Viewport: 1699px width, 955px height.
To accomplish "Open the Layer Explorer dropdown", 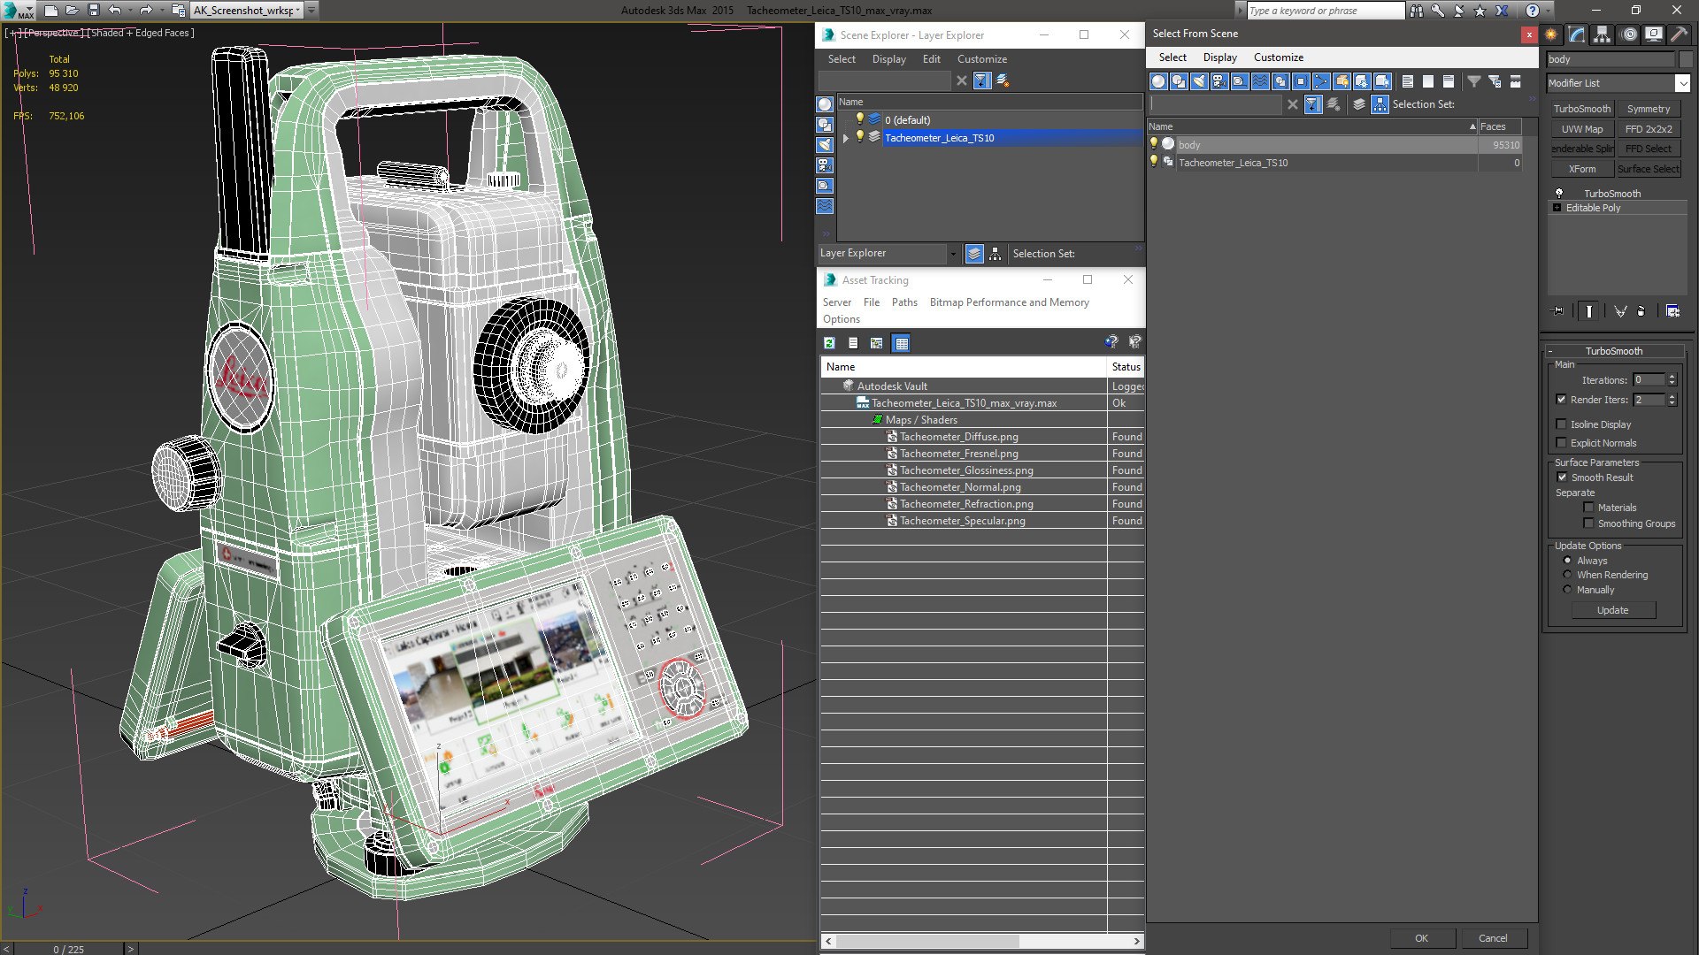I will click(x=953, y=254).
